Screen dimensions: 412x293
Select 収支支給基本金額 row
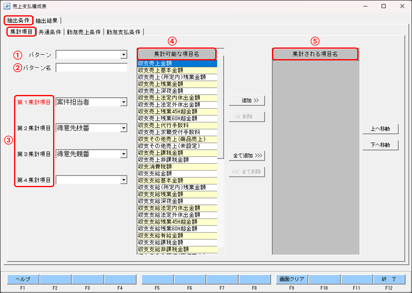point(177,180)
